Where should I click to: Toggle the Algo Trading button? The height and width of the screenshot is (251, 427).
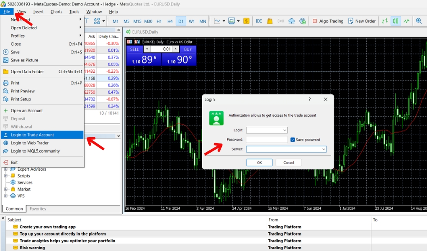click(327, 21)
